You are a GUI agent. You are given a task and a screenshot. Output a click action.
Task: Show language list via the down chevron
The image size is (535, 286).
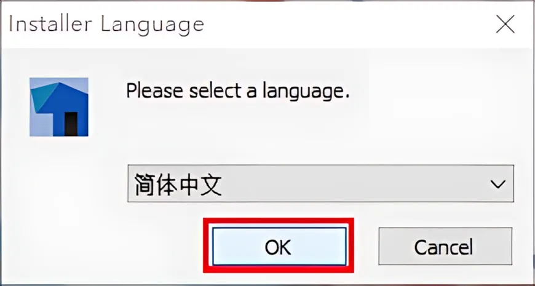[498, 185]
